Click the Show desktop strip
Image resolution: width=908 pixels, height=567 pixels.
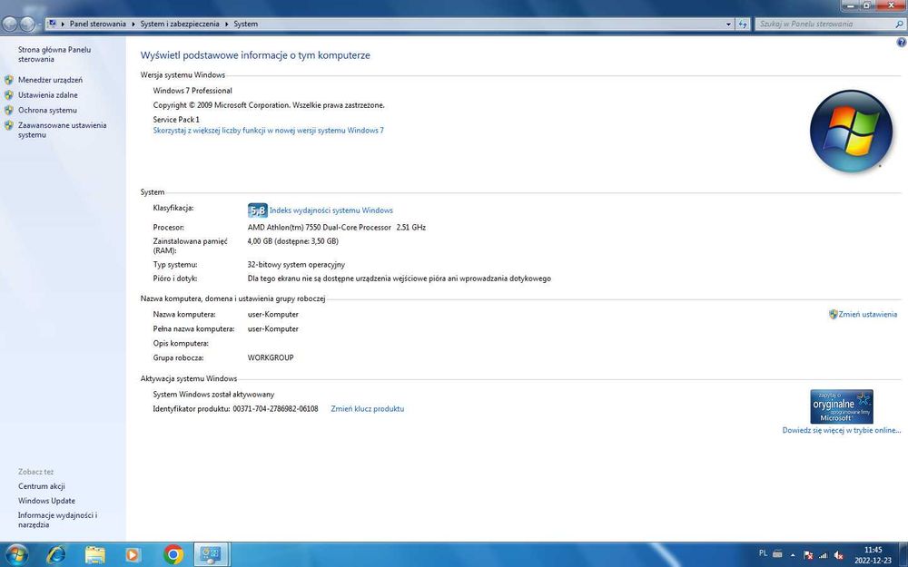(x=903, y=555)
